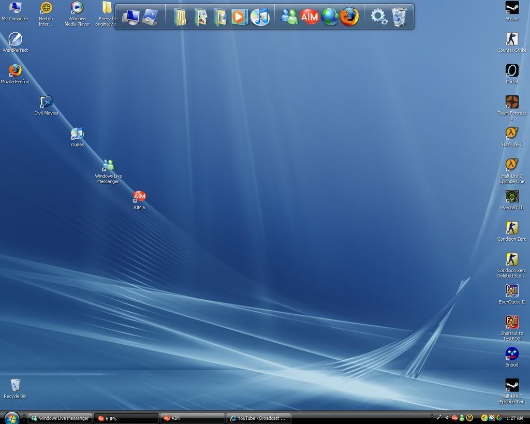Open the documents folder icon in the dock
Viewport: 530px width, 424px height.
(180, 17)
